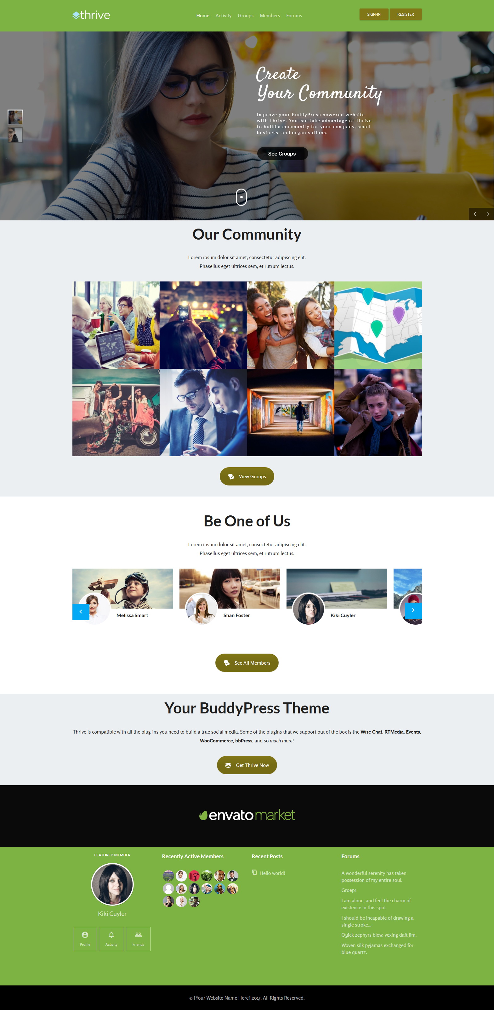Click the thrive logo in header

click(x=91, y=15)
